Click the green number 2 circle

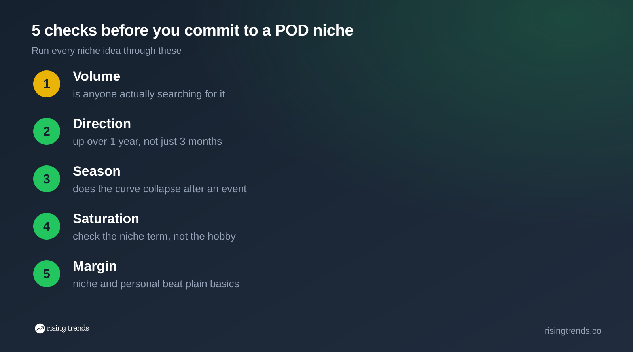tap(47, 131)
